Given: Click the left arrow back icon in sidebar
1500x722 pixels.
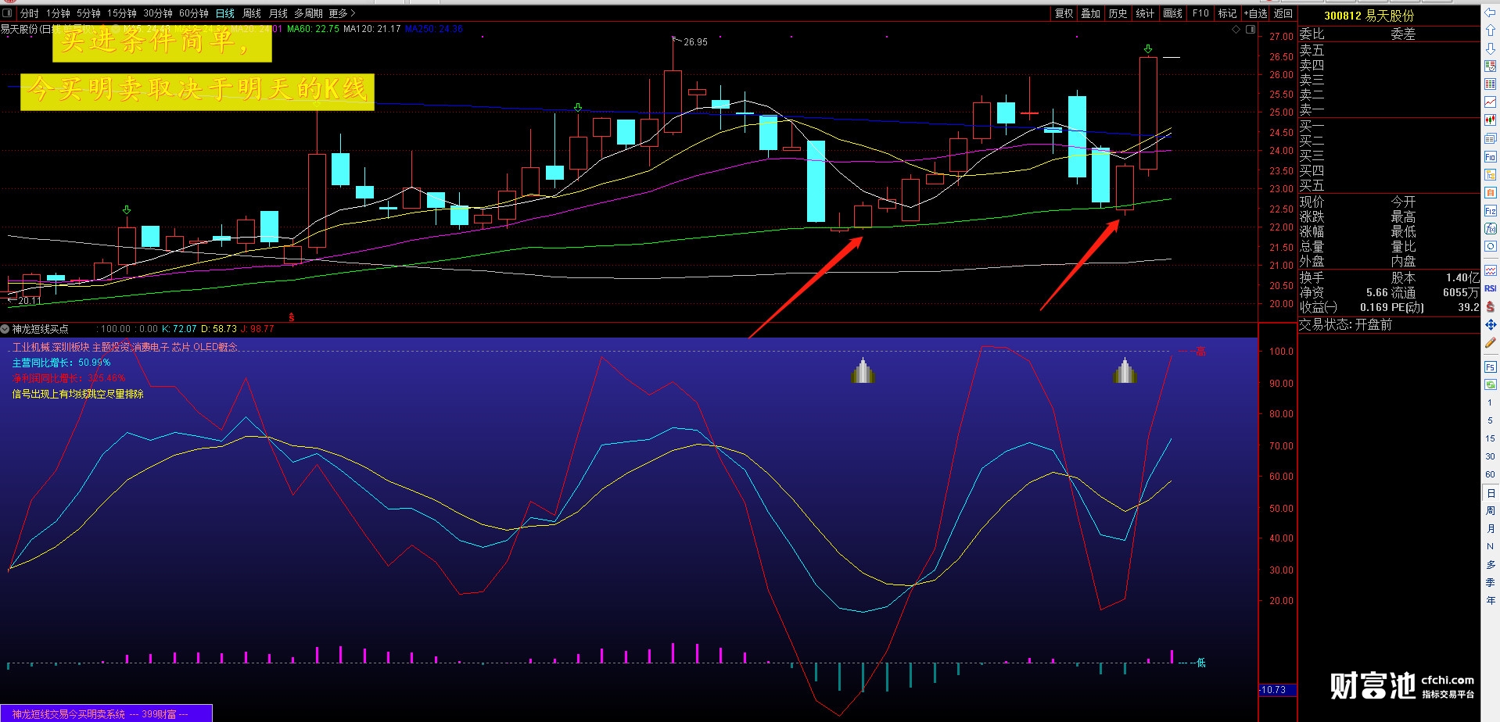Looking at the screenshot, I should coord(1491,13).
